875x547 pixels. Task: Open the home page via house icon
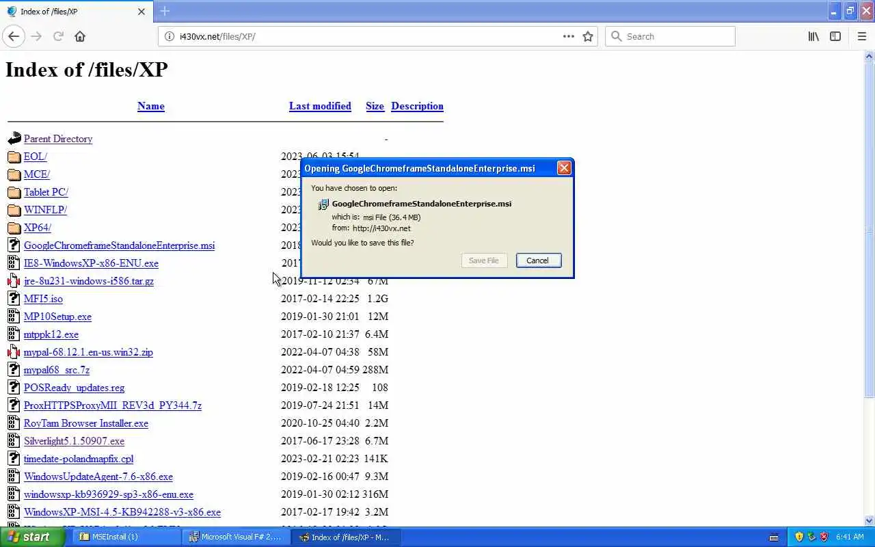point(80,36)
